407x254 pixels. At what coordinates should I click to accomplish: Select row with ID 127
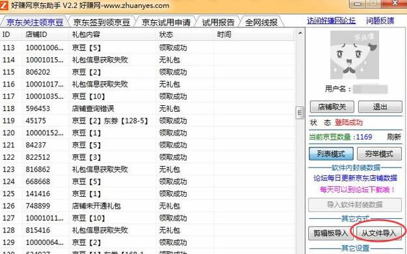coord(148,218)
